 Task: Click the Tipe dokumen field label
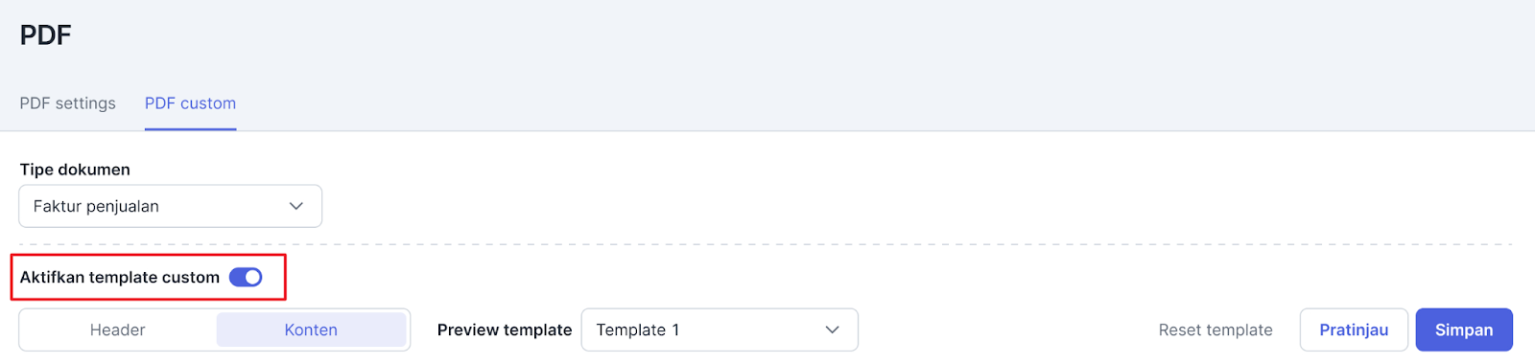pyautogui.click(x=75, y=170)
